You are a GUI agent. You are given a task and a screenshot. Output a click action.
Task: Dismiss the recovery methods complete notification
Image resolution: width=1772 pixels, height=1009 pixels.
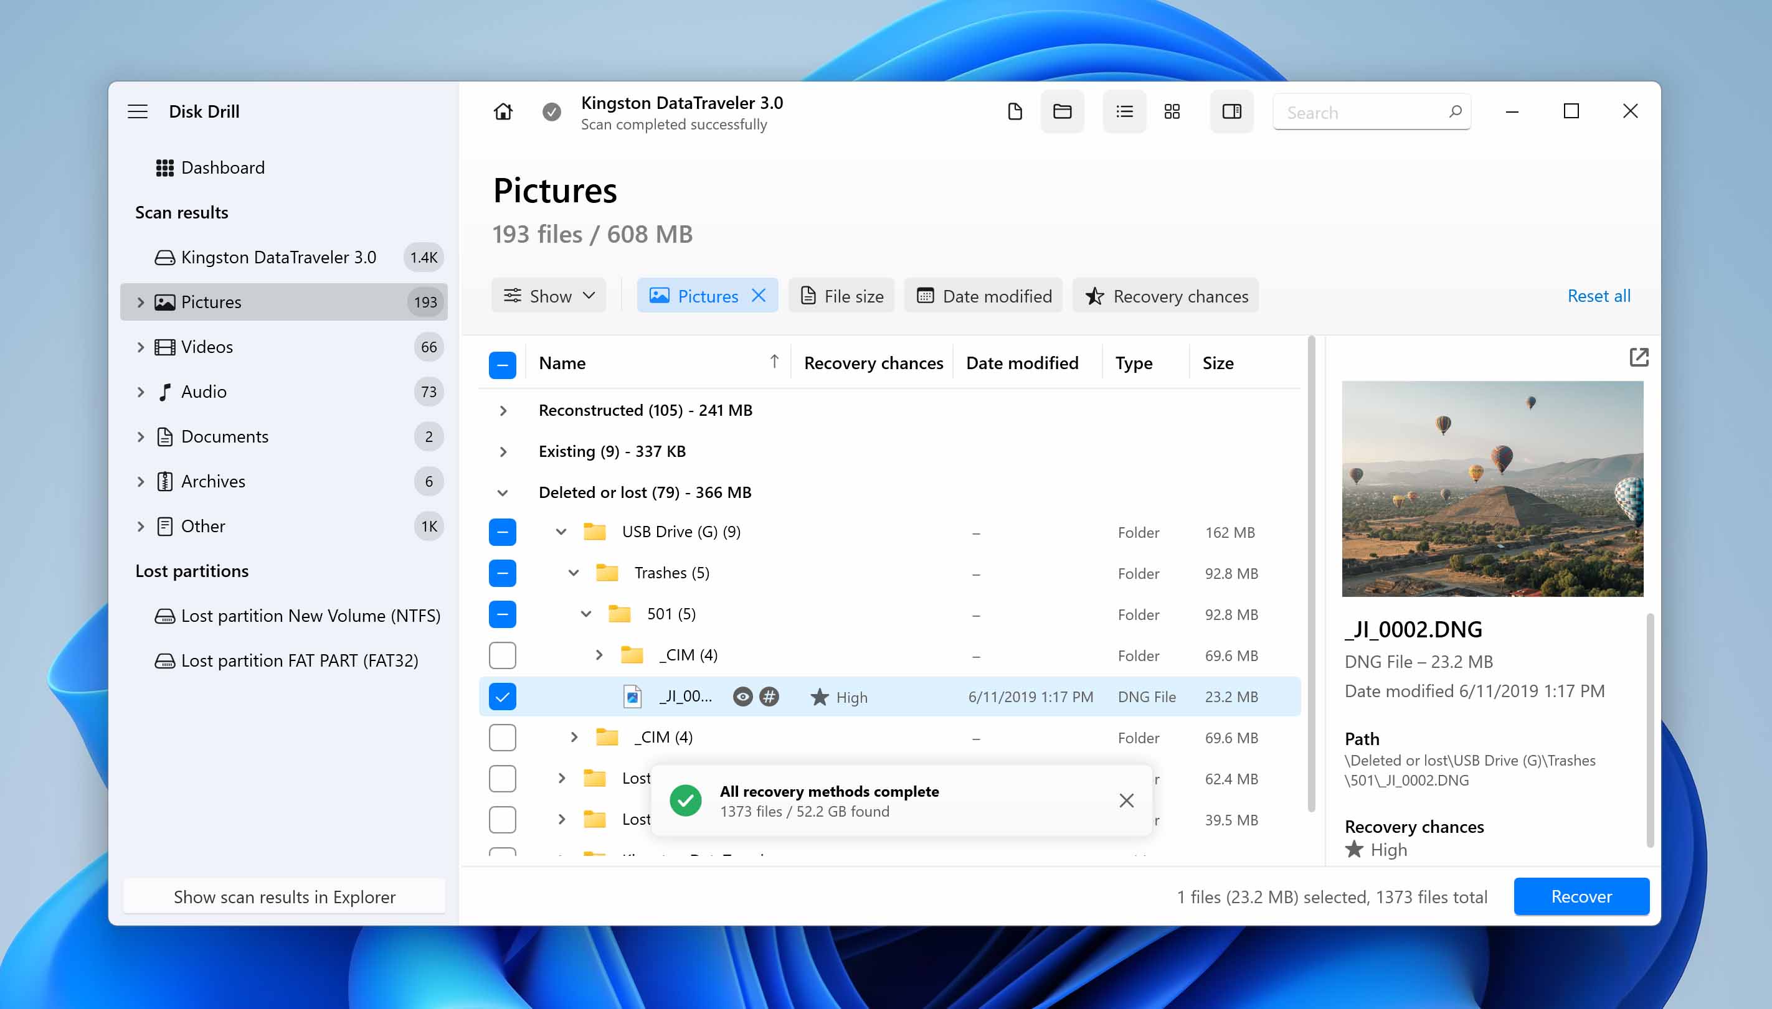point(1127,800)
